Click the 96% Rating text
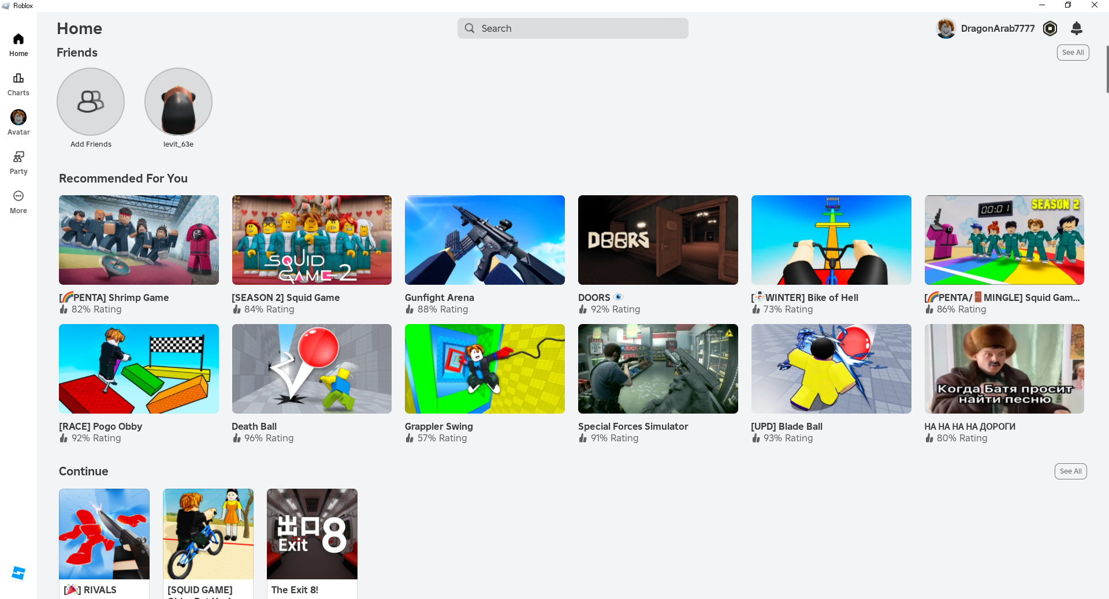 point(269,438)
